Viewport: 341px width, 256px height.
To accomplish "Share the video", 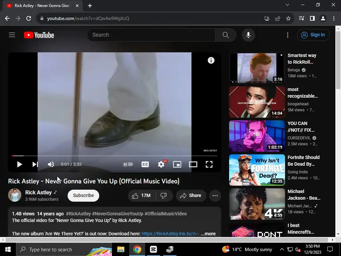I will point(191,195).
